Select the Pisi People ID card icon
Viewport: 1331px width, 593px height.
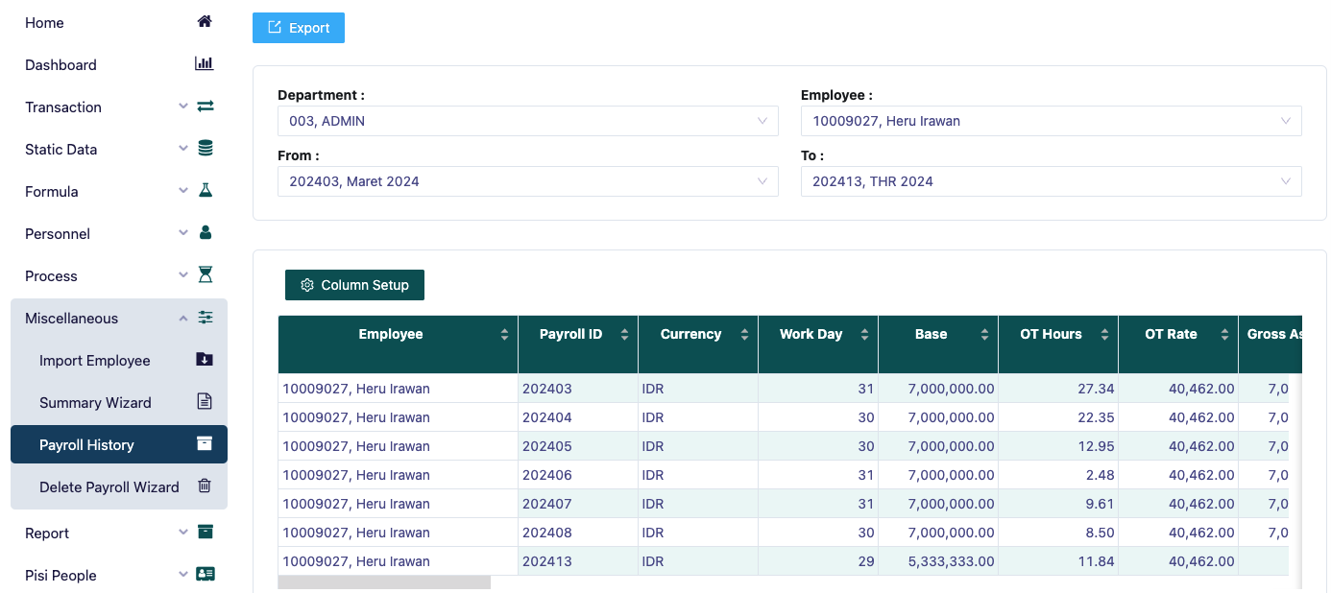coord(205,575)
